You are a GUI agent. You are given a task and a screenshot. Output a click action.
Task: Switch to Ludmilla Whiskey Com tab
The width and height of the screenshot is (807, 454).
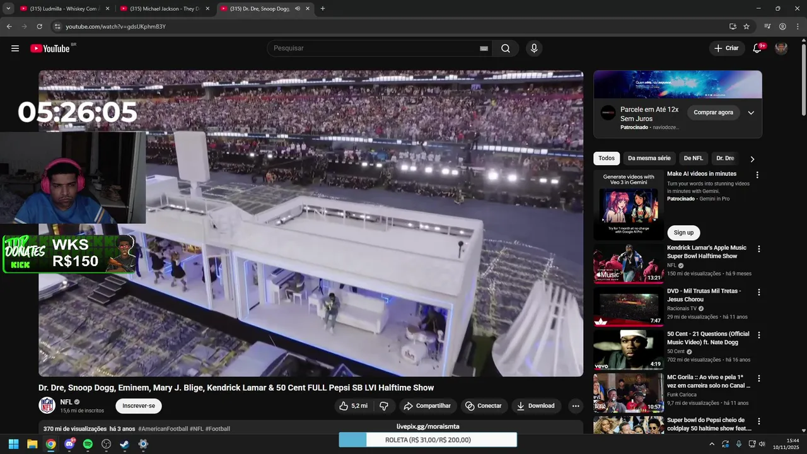[66, 9]
